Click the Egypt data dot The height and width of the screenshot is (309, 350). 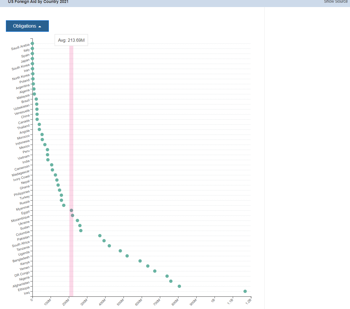(x=72, y=211)
